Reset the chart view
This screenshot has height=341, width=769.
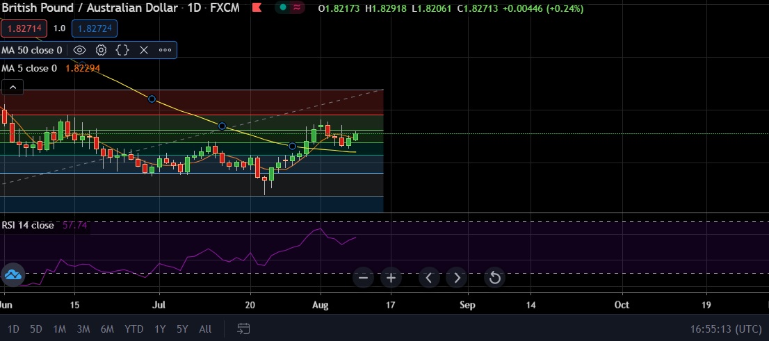495,278
